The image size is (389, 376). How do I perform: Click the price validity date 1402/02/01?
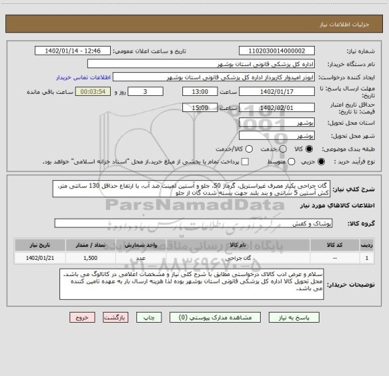(277, 107)
